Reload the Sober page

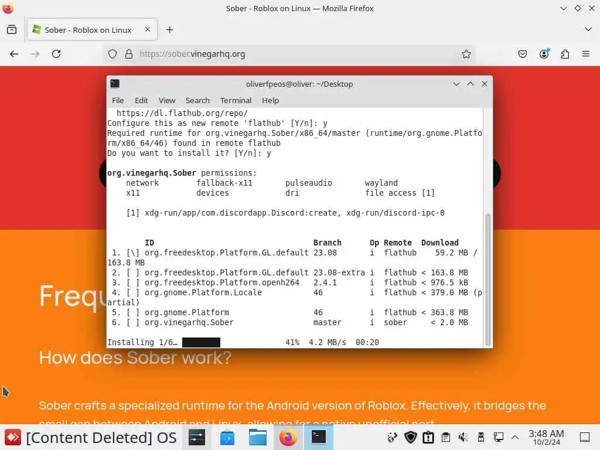(56, 54)
